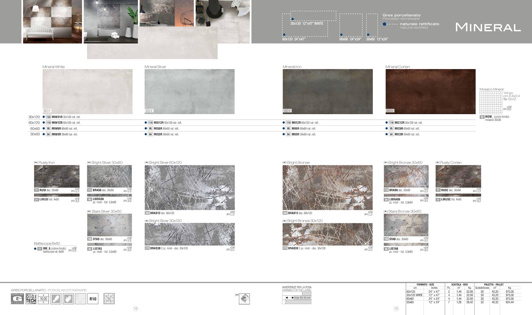Click the Mineral Silver tile swatch

(x=190, y=91)
